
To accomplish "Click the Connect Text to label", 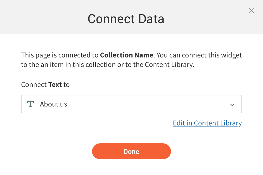I will [45, 85].
